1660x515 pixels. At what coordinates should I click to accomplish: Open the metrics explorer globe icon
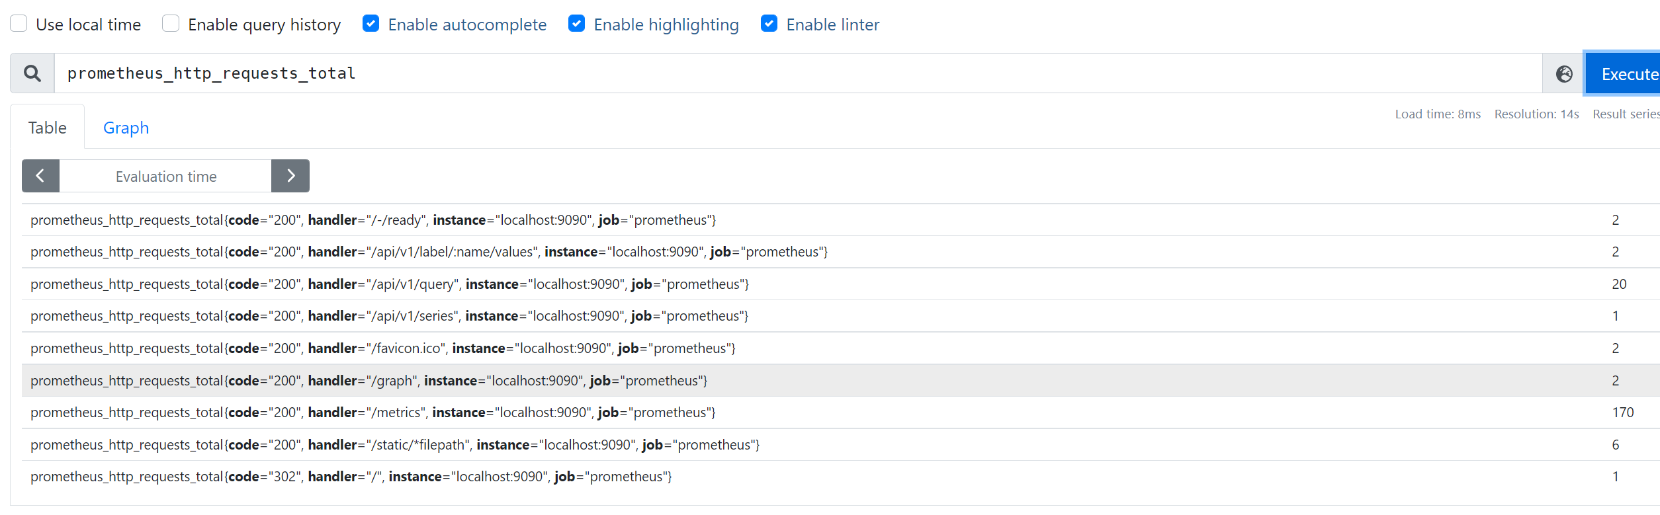(1564, 73)
